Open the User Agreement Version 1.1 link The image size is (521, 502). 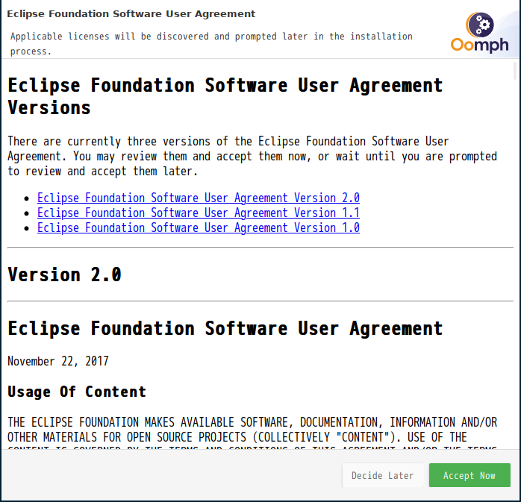coord(199,213)
